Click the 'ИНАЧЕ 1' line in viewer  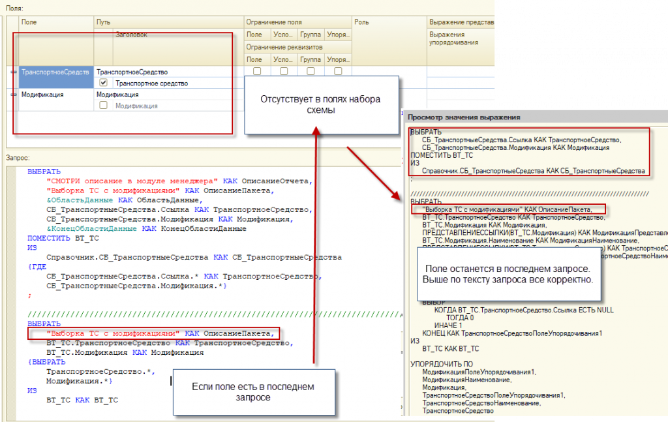pos(448,325)
